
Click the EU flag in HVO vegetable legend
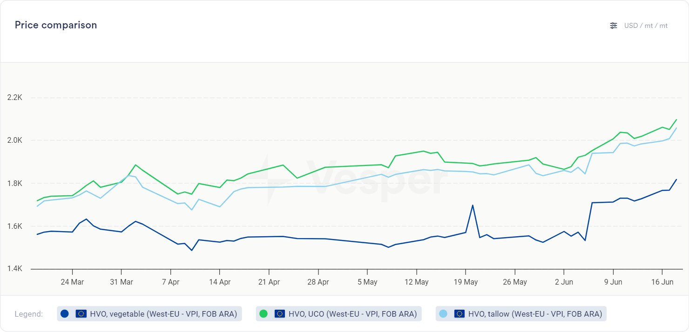pyautogui.click(x=81, y=314)
